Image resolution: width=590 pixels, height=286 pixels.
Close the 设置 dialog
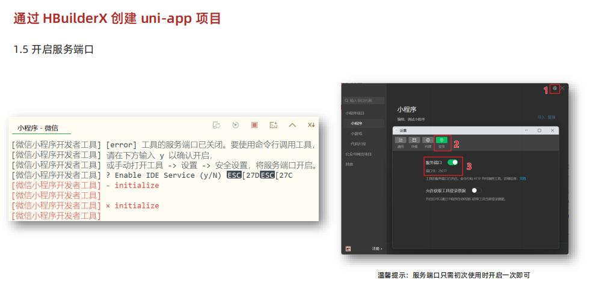[552, 130]
